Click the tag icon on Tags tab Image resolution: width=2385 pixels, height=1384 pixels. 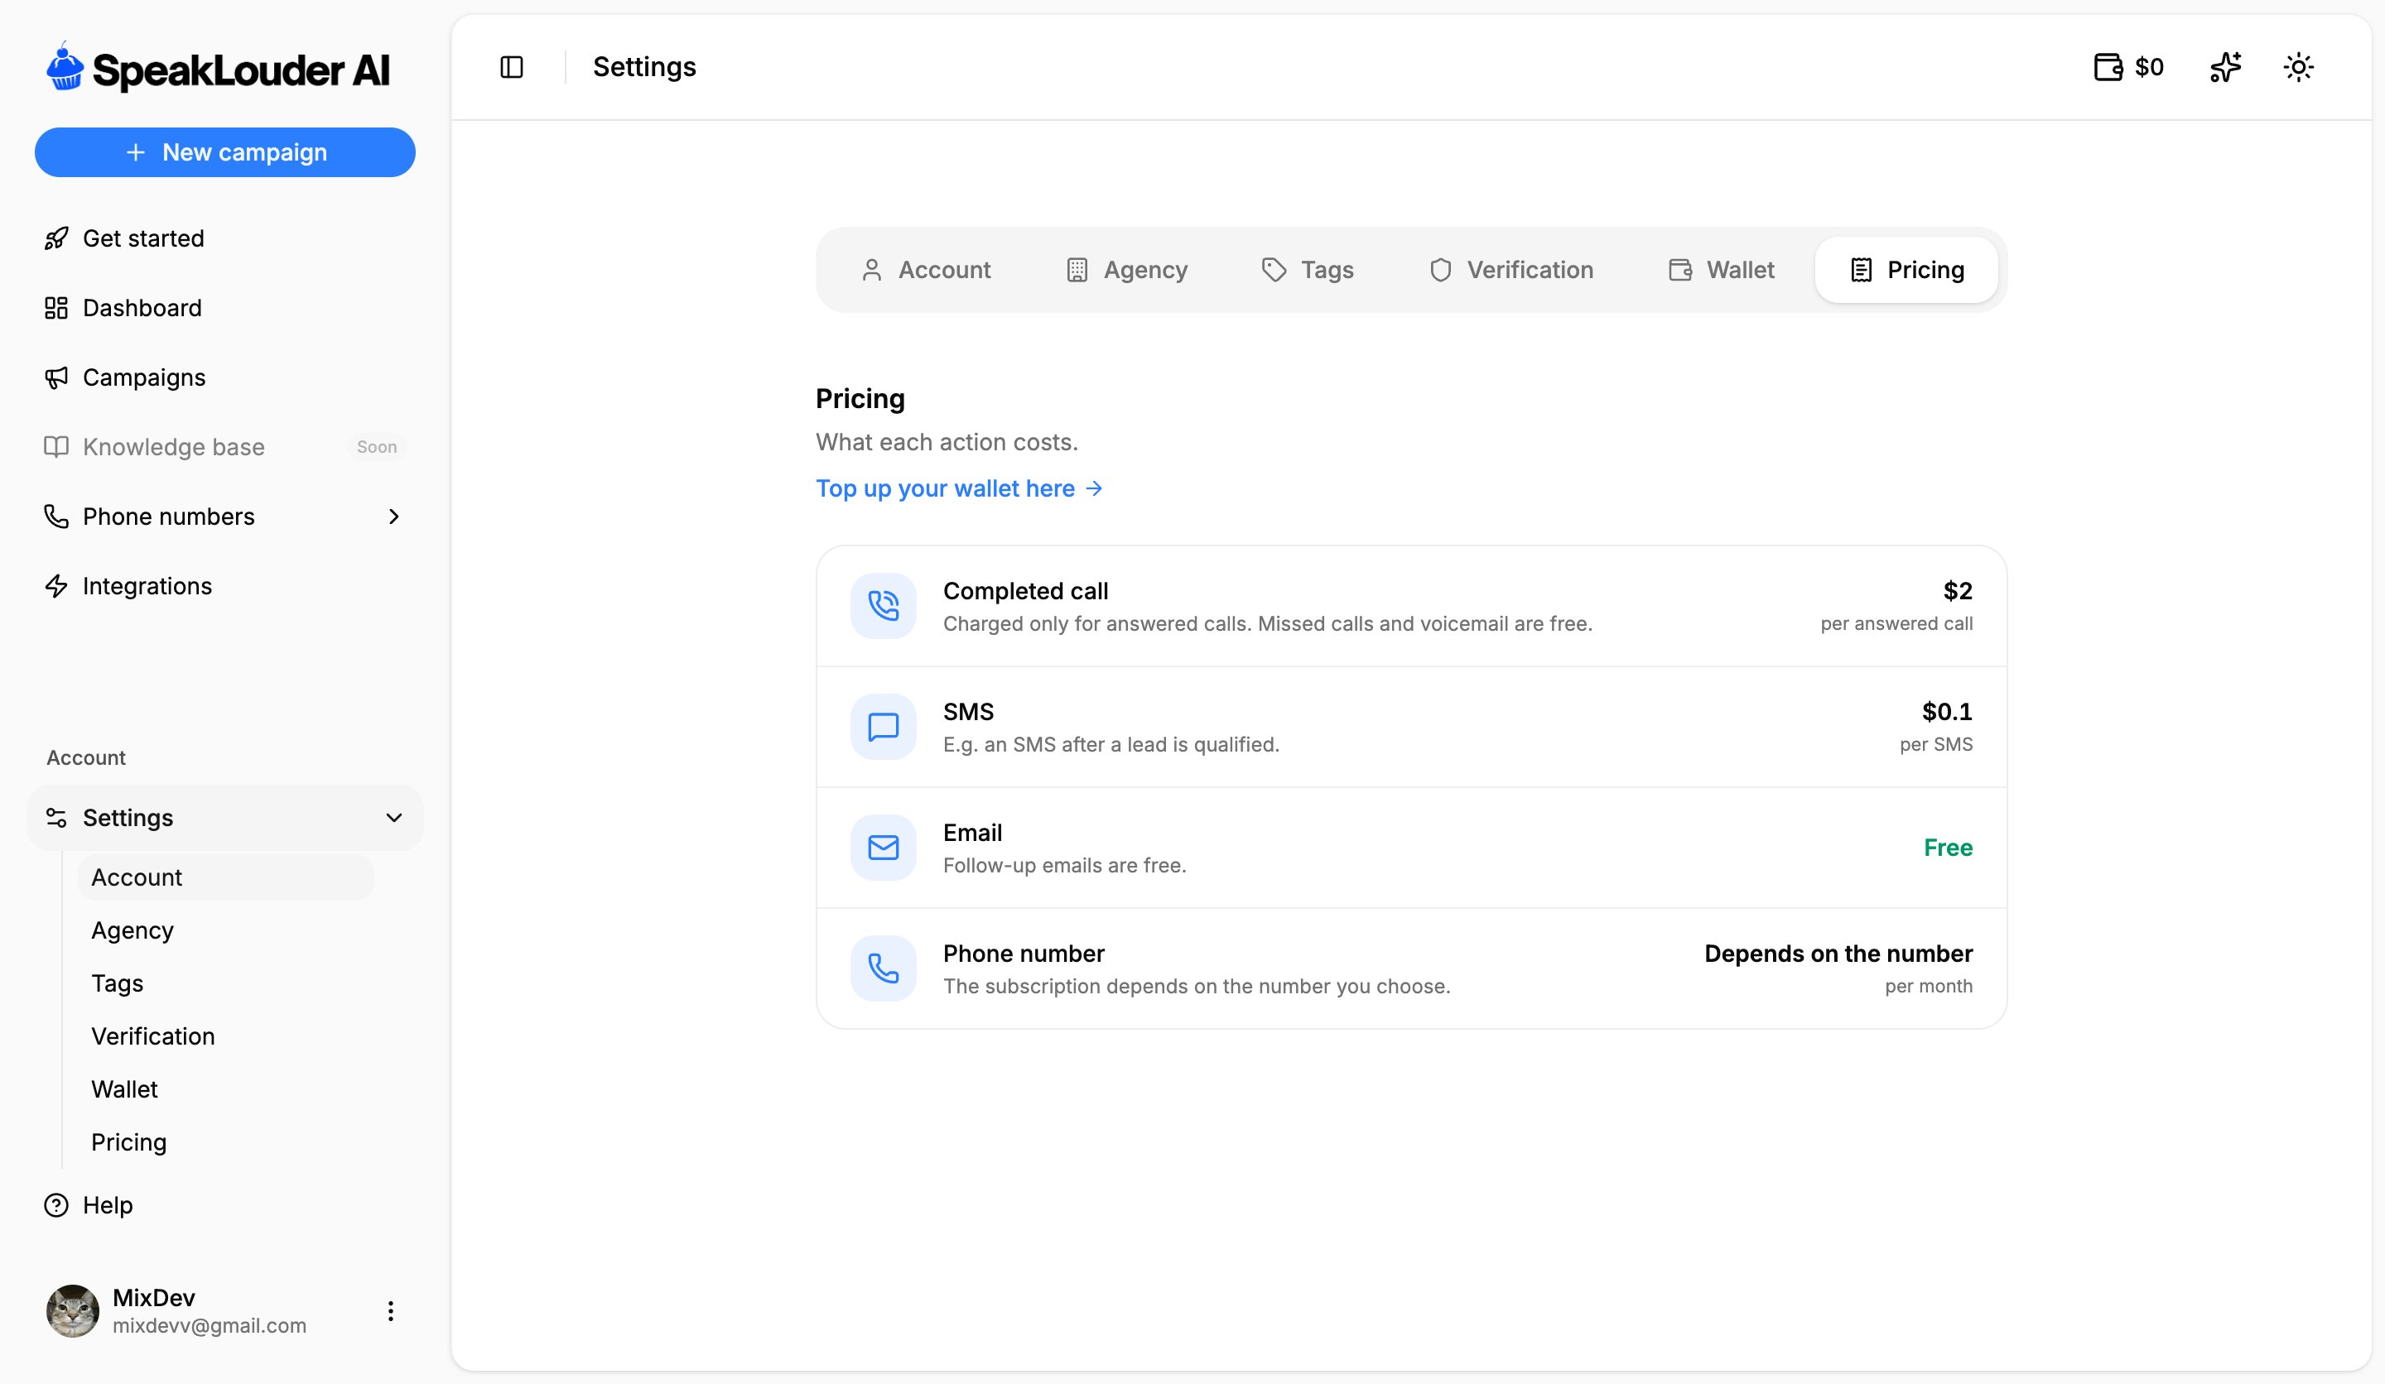click(x=1274, y=271)
